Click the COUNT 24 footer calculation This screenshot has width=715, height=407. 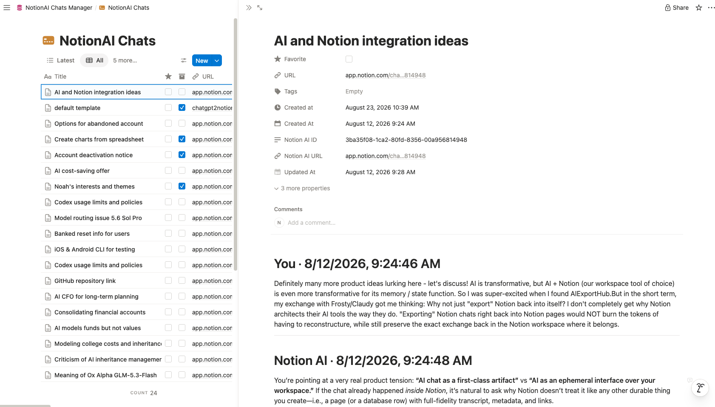point(144,393)
